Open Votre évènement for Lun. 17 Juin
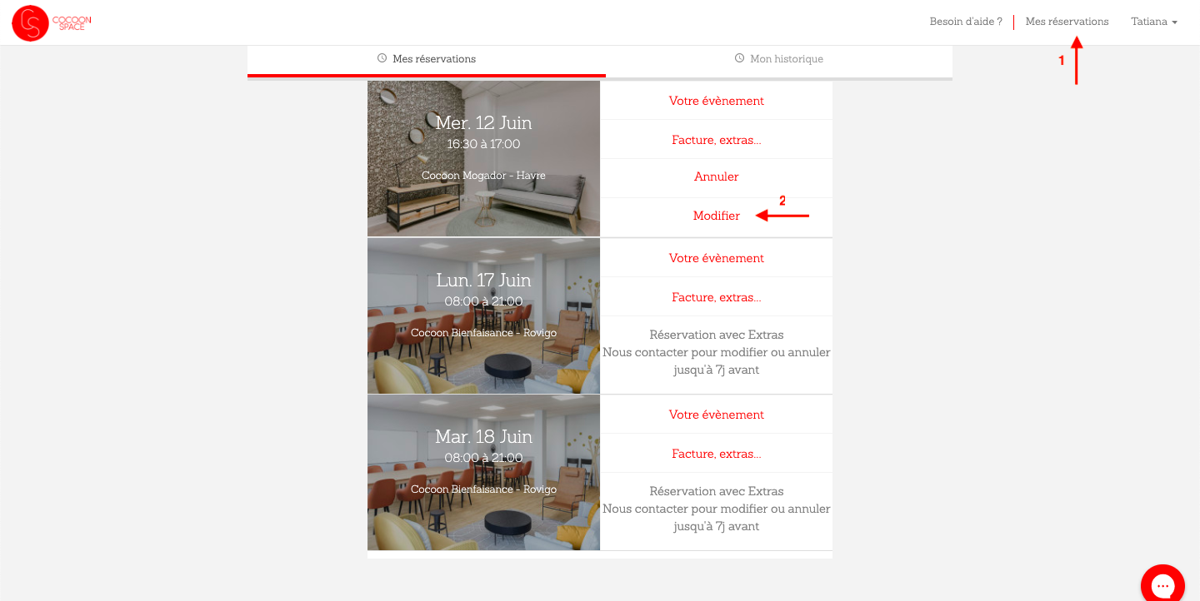Viewport: 1200px width, 601px height. pos(717,258)
